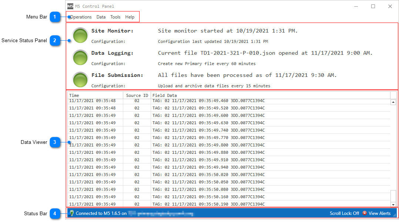The width and height of the screenshot is (399, 223).
Task: Select the row with timestamp 09:35:50.160
Action: pyautogui.click(x=229, y=196)
